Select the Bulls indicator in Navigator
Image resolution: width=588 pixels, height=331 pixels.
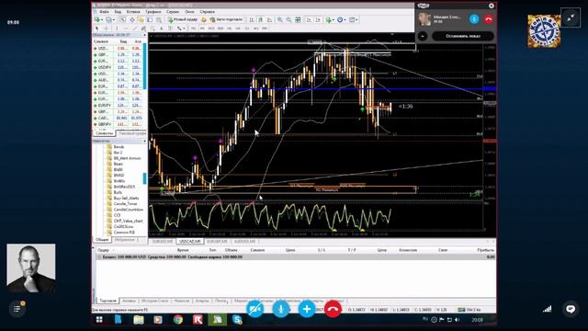point(118,192)
